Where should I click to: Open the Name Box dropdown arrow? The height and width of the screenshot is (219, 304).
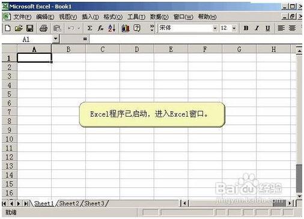pos(56,38)
